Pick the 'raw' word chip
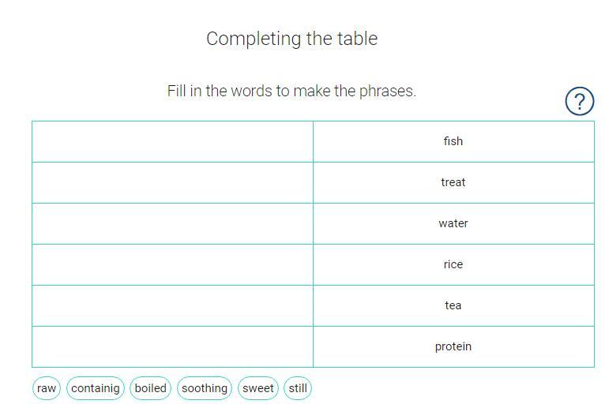 click(x=47, y=388)
